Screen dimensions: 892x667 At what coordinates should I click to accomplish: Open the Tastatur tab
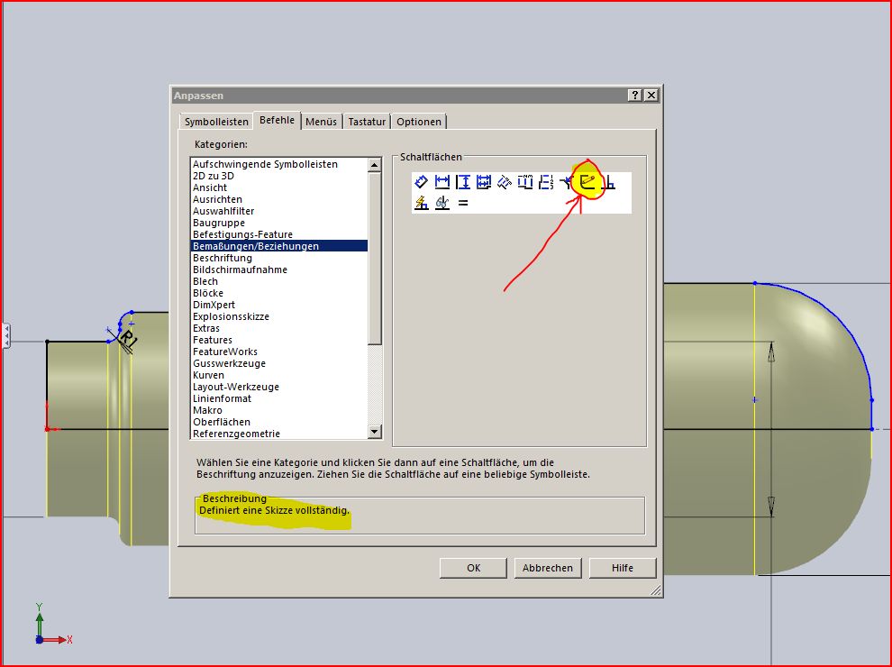(367, 122)
